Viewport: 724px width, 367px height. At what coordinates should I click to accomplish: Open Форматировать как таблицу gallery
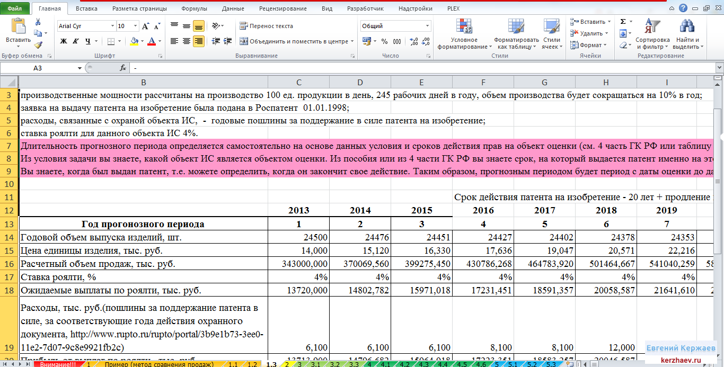coord(516,34)
